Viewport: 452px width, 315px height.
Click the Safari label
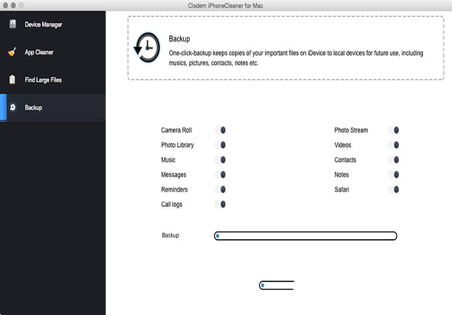coord(342,189)
